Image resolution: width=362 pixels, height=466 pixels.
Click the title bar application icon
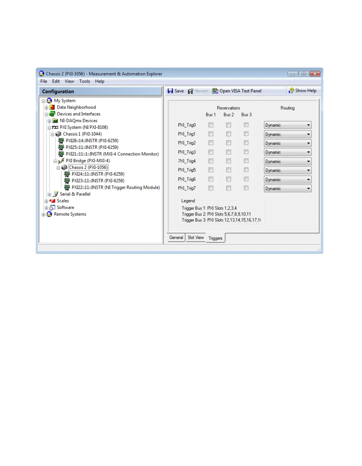pyautogui.click(x=41, y=74)
